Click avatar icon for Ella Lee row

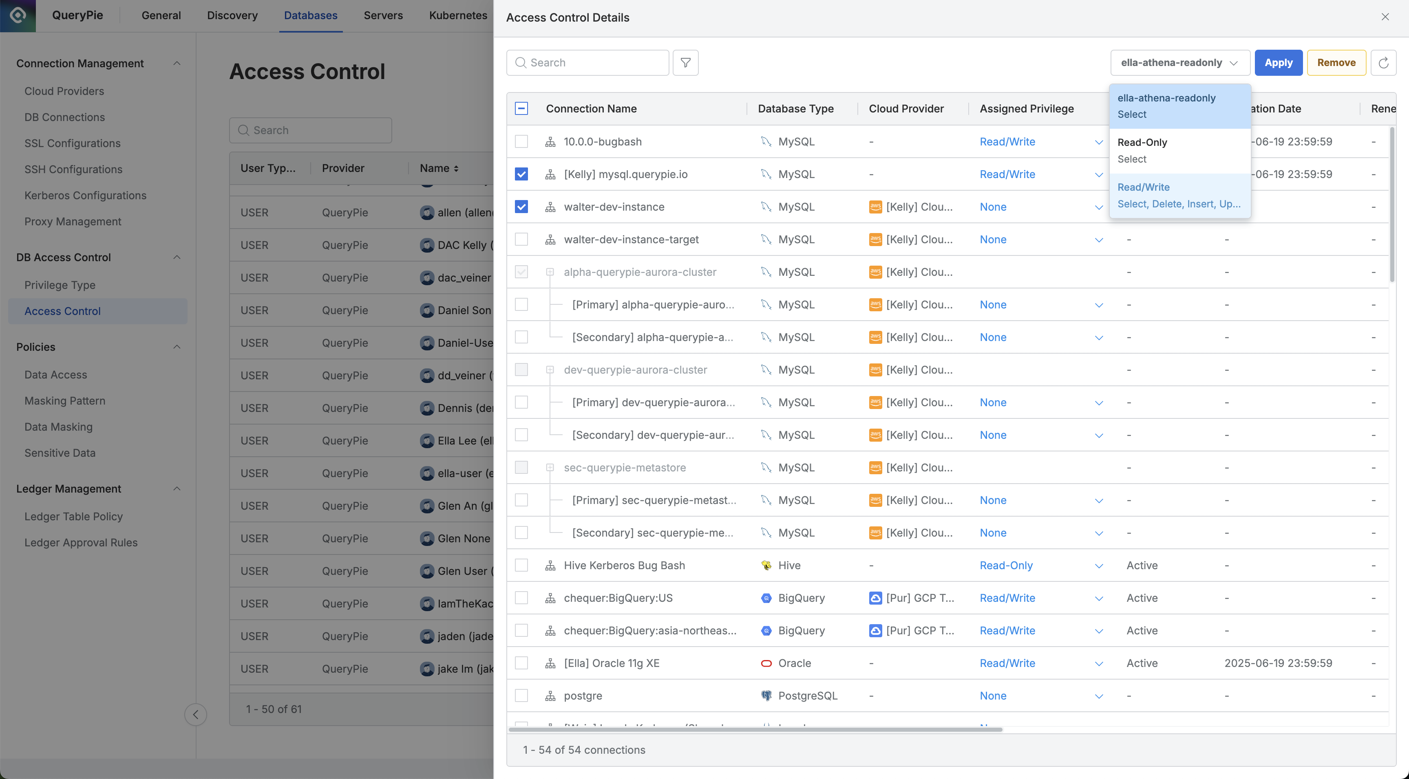[x=427, y=440]
